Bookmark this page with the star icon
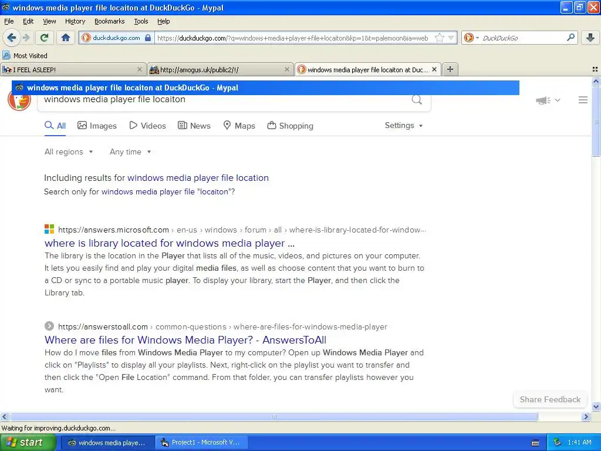601x451 pixels. [439, 38]
